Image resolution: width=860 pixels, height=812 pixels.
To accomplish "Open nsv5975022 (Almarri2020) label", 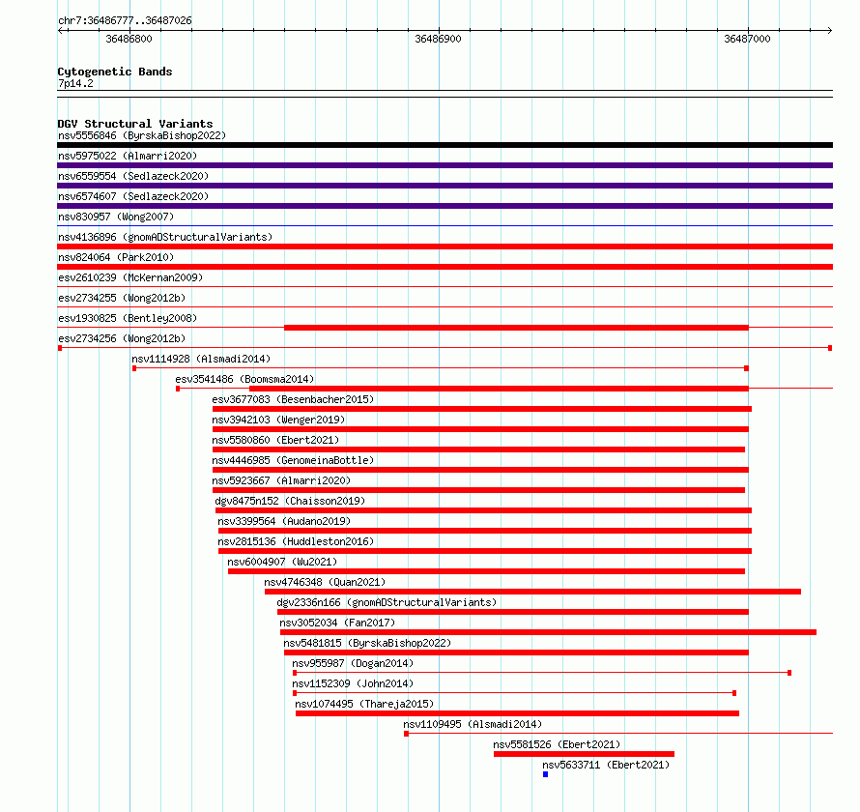I will (x=128, y=156).
